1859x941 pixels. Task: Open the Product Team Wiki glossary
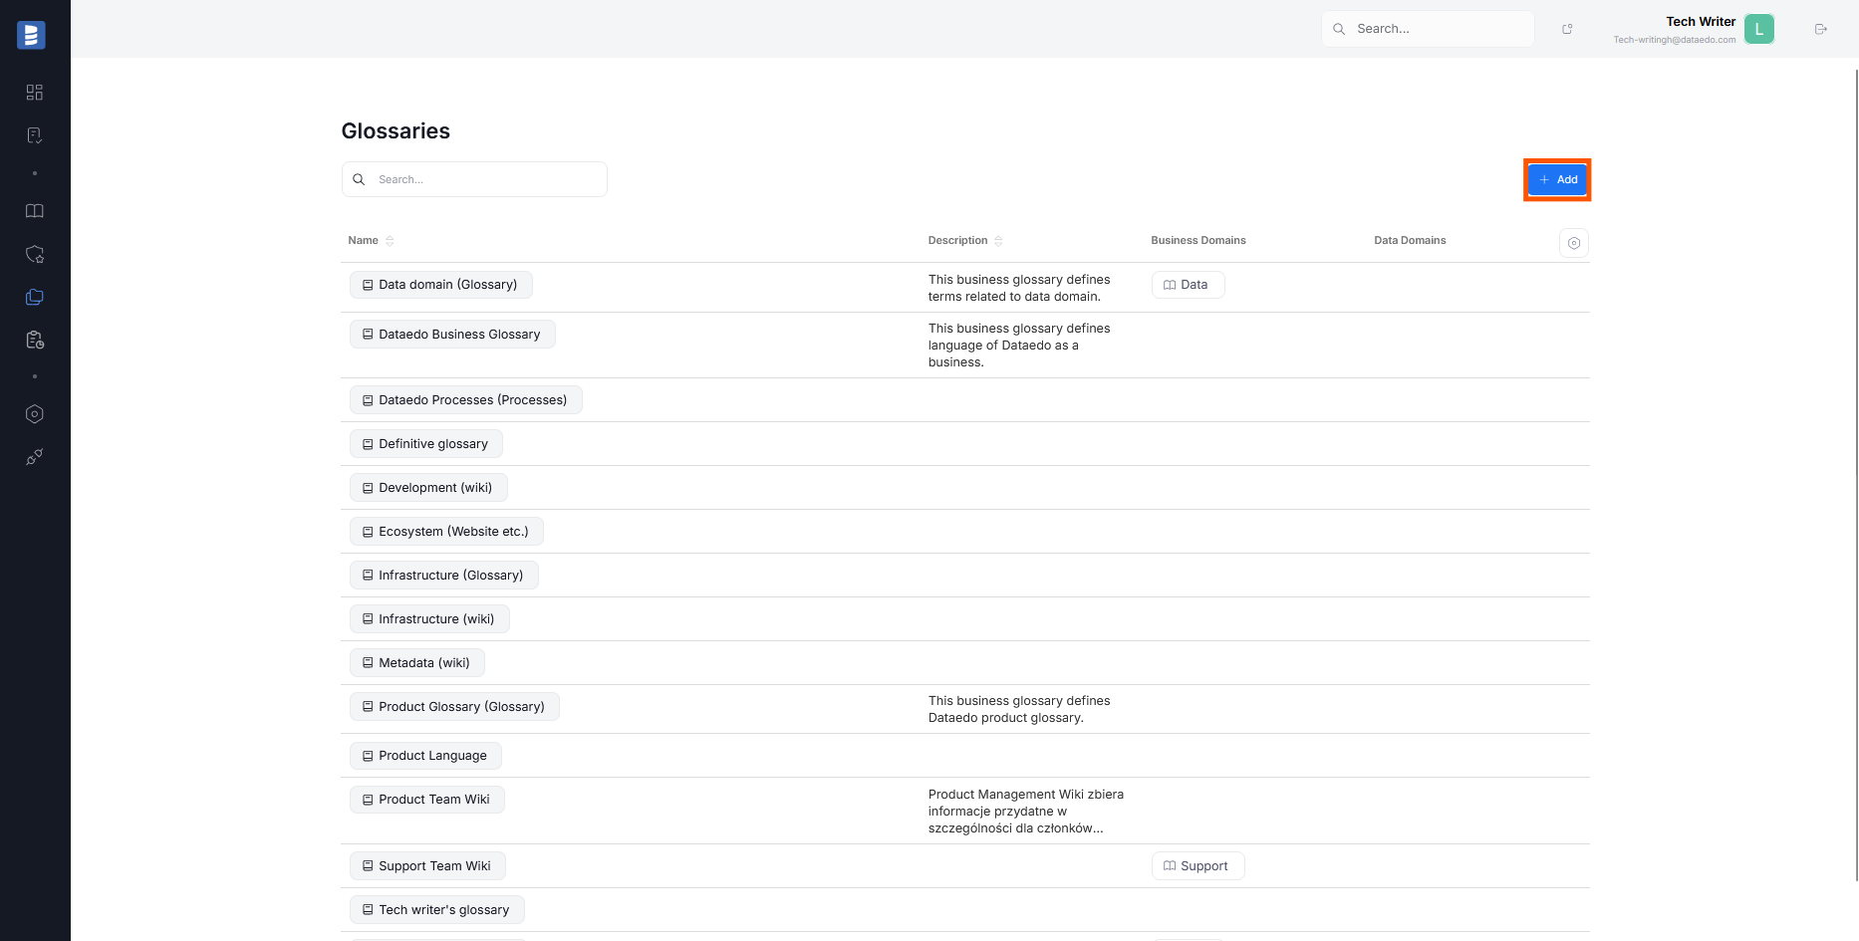(x=433, y=800)
